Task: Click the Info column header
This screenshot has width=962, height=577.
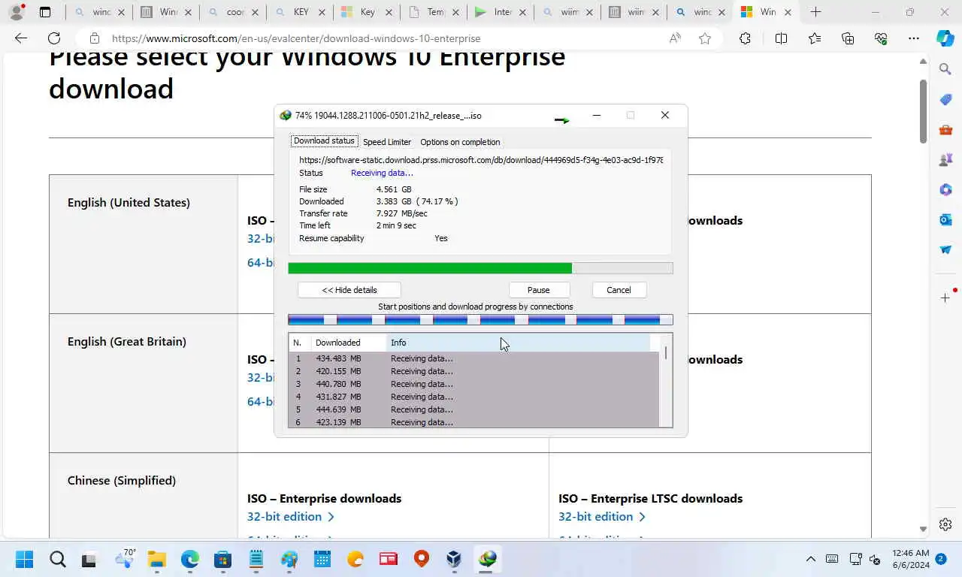Action: click(x=518, y=343)
